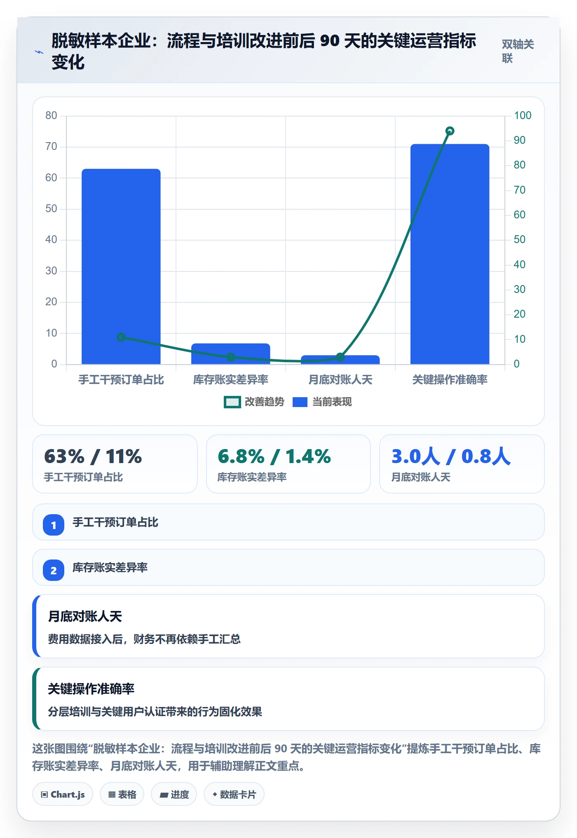
Task: Click x-axis label 手工干预订单占比
Action: click(x=121, y=379)
